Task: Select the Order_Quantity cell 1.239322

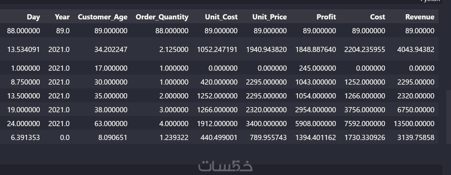Action: coord(174,138)
